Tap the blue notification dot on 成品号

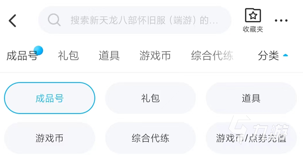[38, 50]
